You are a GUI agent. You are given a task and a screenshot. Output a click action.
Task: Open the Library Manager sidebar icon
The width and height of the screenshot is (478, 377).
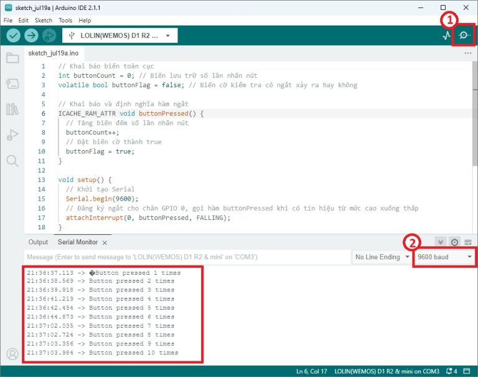click(12, 110)
